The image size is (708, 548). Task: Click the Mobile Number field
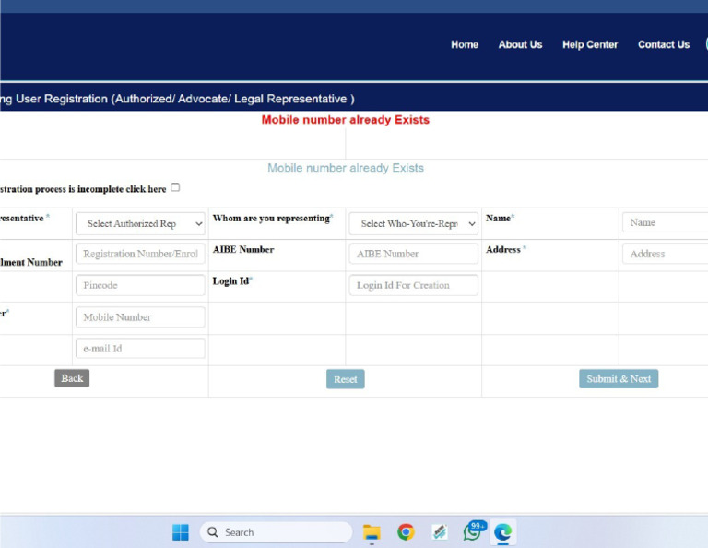(x=140, y=316)
